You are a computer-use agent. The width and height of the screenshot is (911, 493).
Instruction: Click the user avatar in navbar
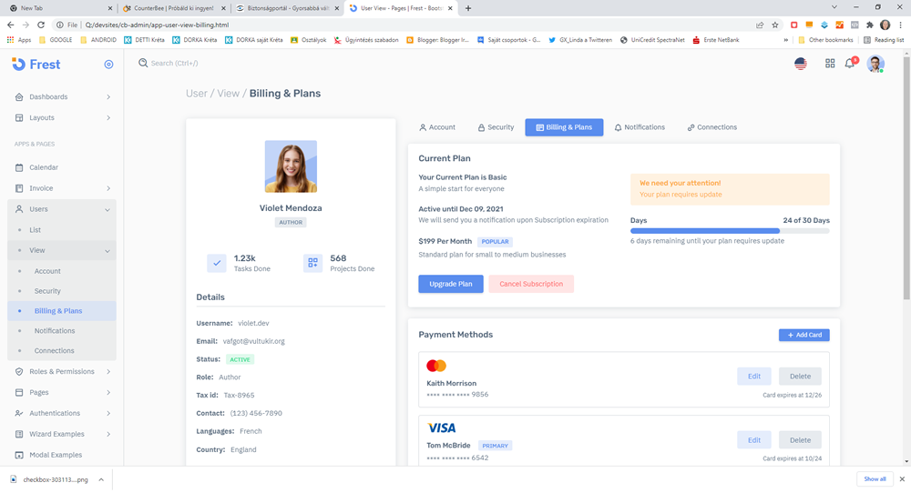tap(875, 64)
